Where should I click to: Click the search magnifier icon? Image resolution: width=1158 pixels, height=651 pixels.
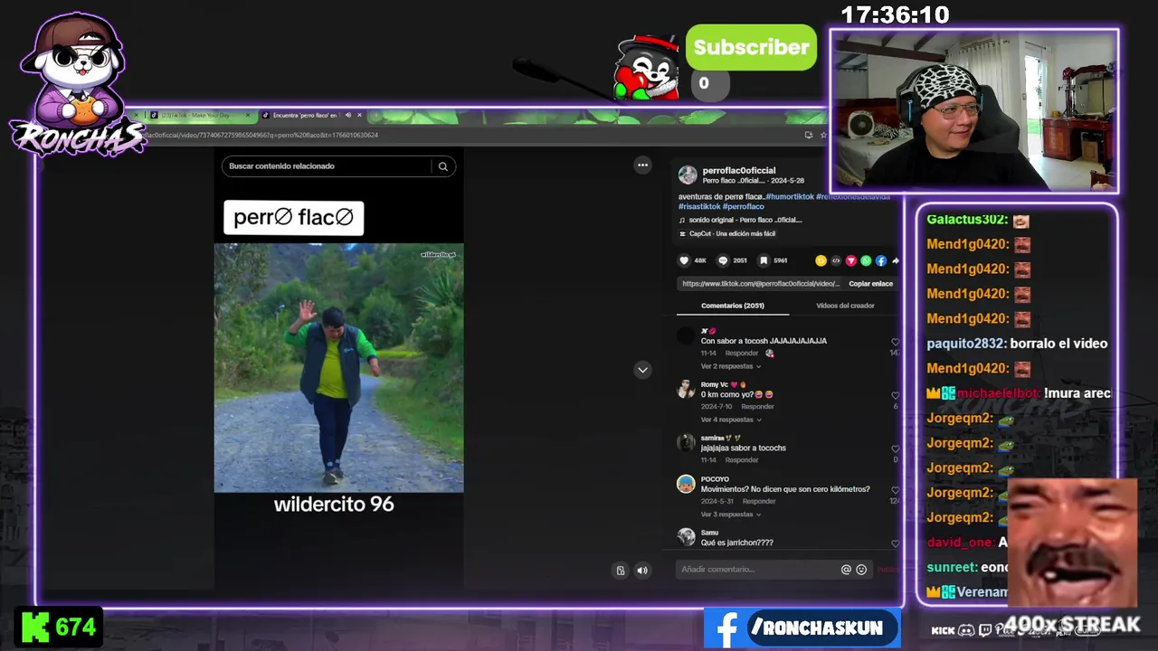coord(443,166)
